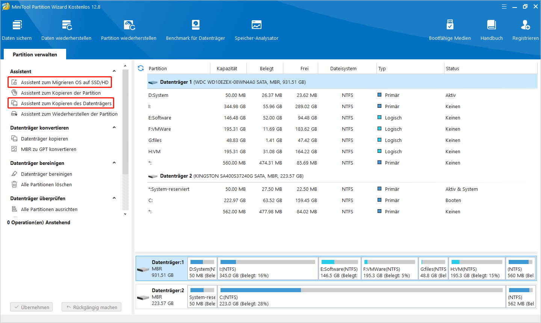Select H:VM(NTFS) block in disk map
This screenshot has width=541, height=323.
(477, 269)
